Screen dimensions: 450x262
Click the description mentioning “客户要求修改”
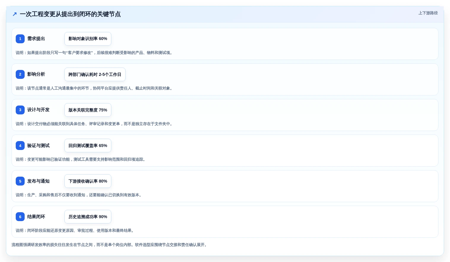click(94, 53)
